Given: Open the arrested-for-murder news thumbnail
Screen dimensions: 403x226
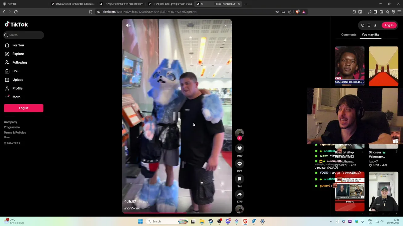Looking at the screenshot, I should [350, 66].
